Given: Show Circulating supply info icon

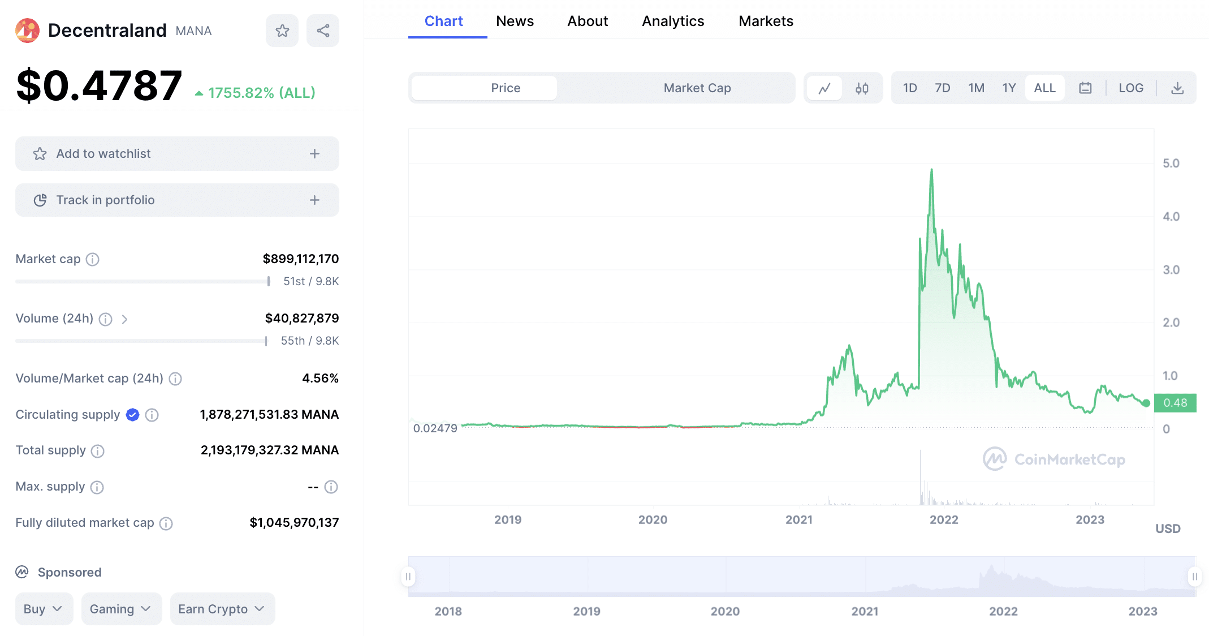Looking at the screenshot, I should [152, 415].
